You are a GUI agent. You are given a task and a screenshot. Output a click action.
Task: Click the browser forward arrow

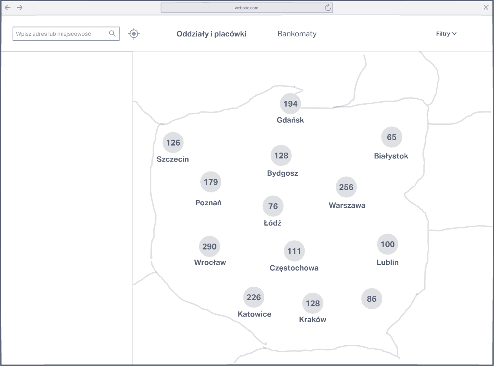(x=20, y=7)
